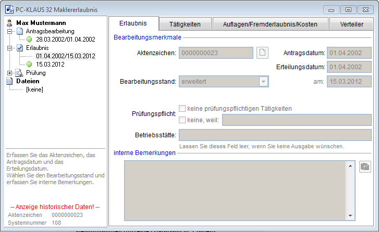Click the Prüfung magnifier icon
Image resolution: width=379 pixels, height=232 pixels.
click(x=19, y=73)
